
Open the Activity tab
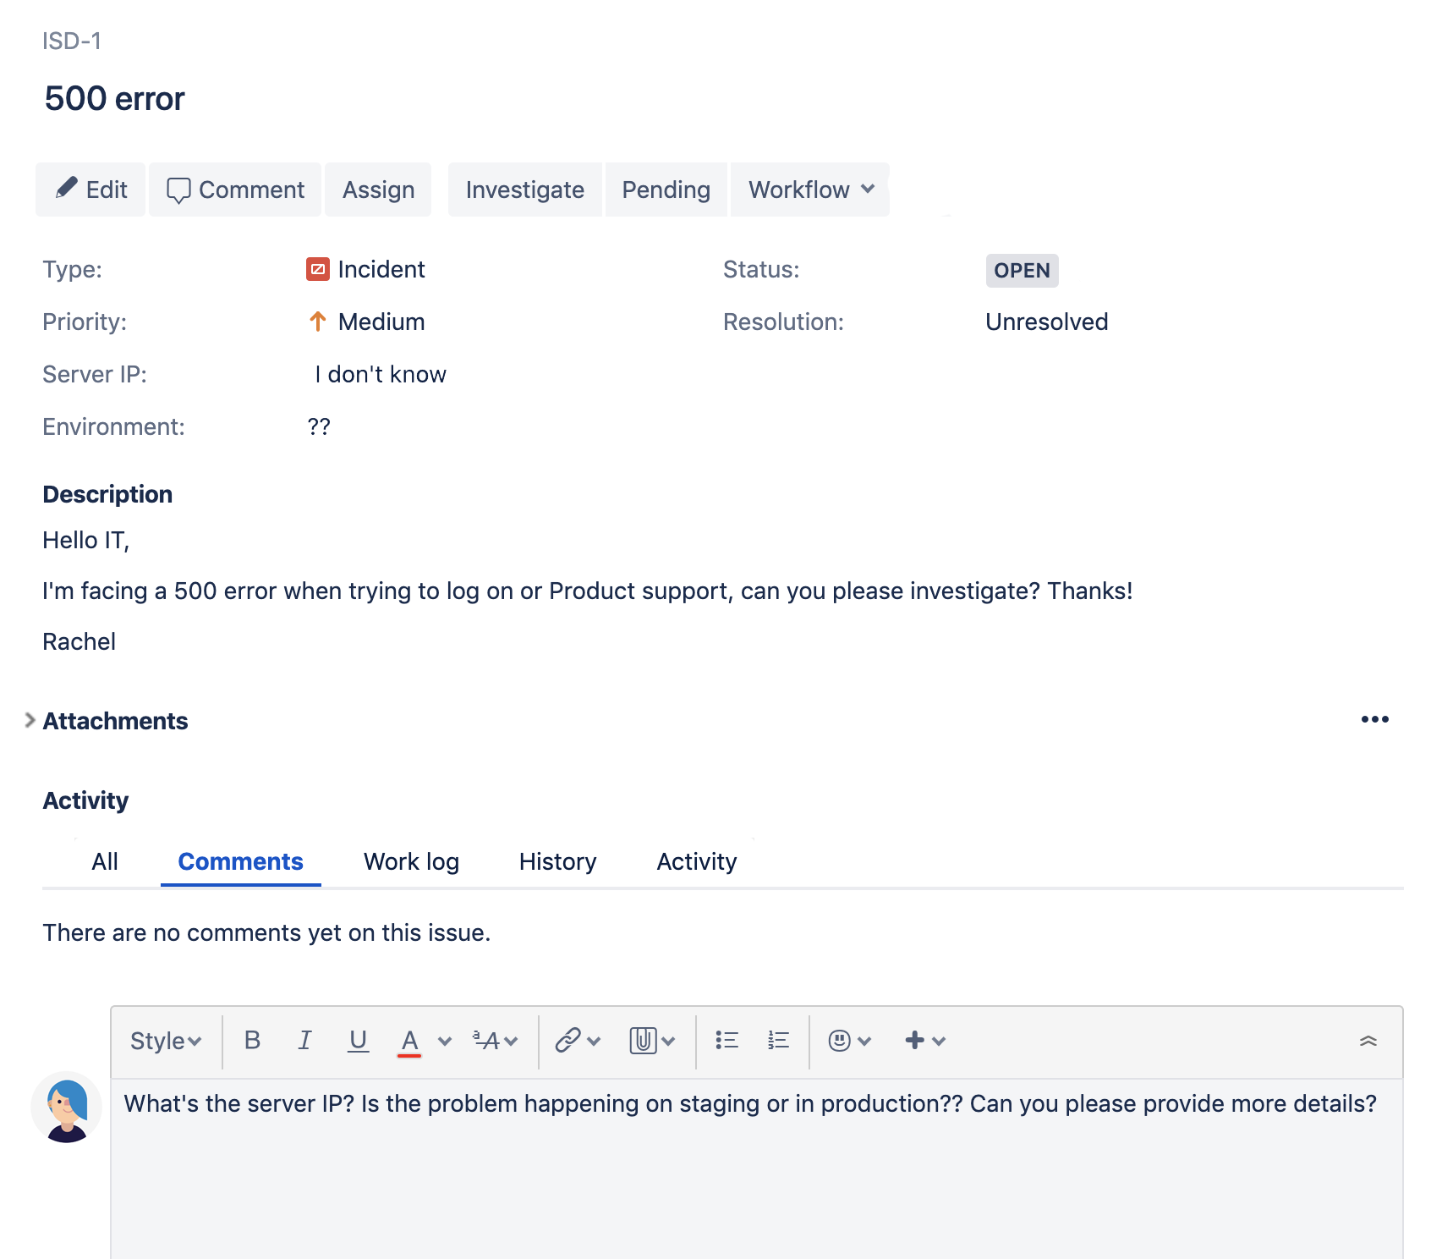coord(697,861)
